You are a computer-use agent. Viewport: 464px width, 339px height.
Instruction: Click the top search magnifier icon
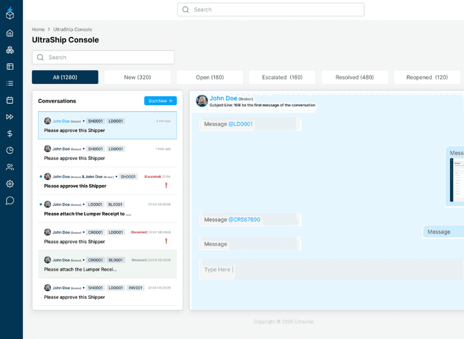pyautogui.click(x=185, y=10)
